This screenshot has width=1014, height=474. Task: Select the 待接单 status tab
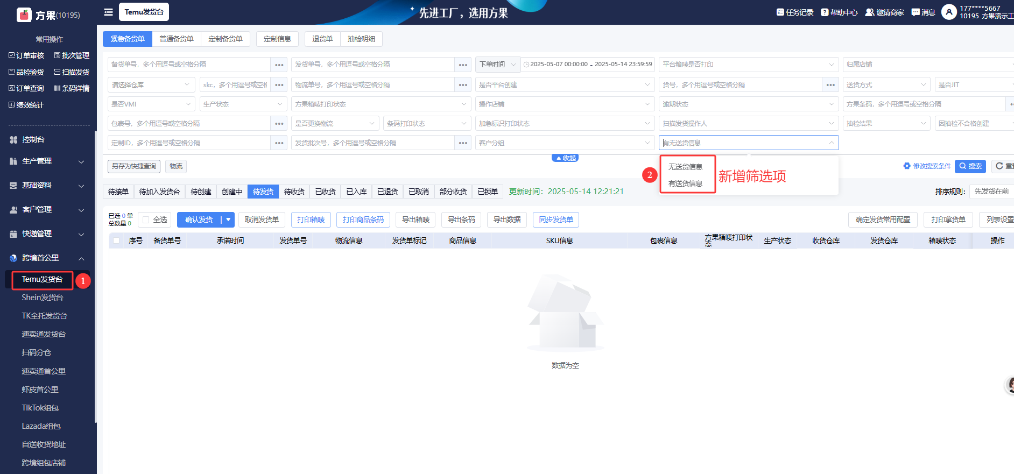[x=118, y=192]
